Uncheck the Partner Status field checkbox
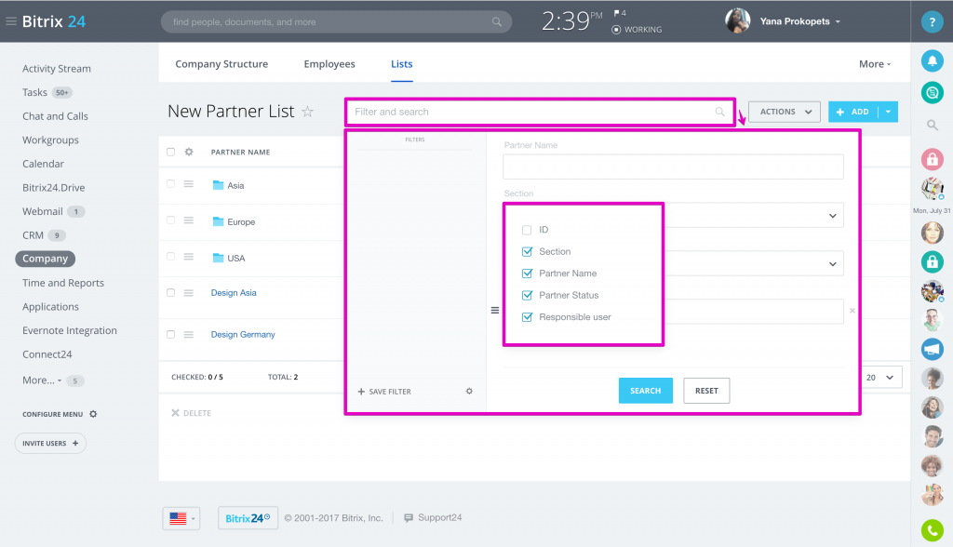This screenshot has height=547, width=953. pyautogui.click(x=527, y=296)
